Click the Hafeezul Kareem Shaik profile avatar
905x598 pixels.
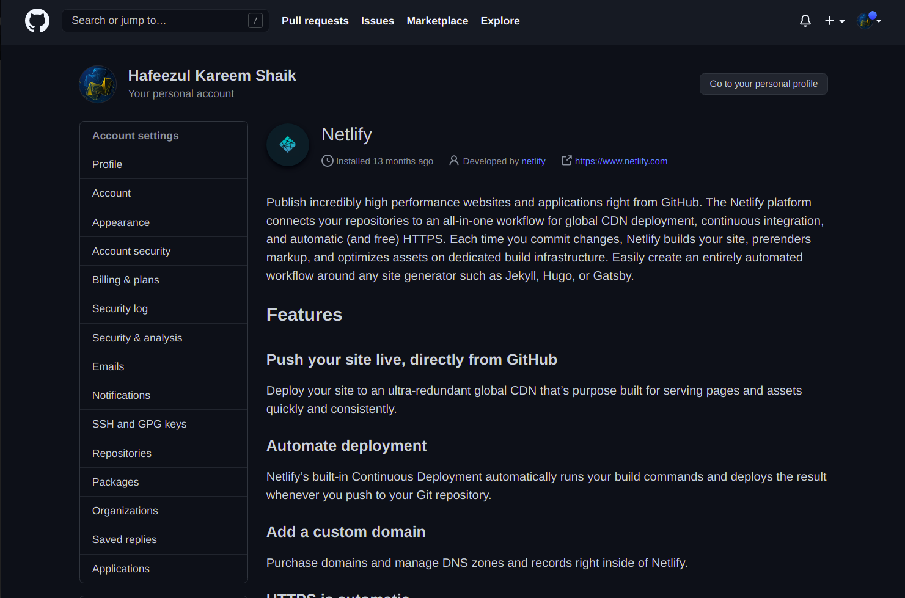click(x=98, y=84)
